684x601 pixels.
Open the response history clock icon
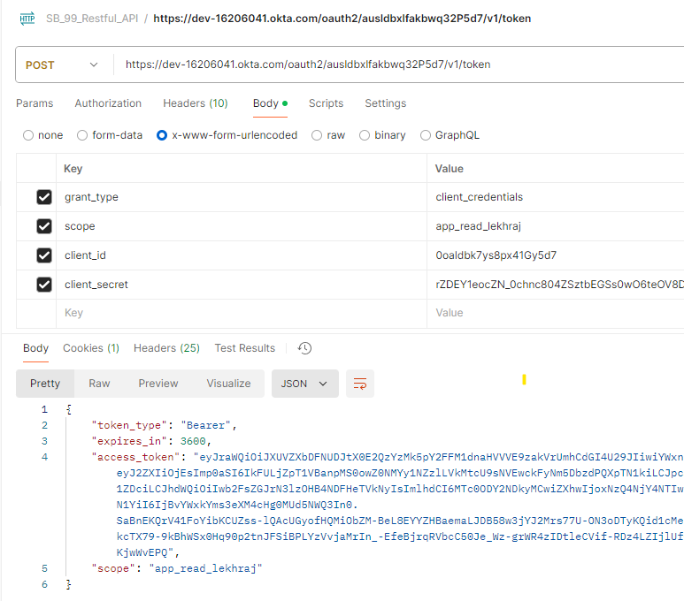coord(304,348)
